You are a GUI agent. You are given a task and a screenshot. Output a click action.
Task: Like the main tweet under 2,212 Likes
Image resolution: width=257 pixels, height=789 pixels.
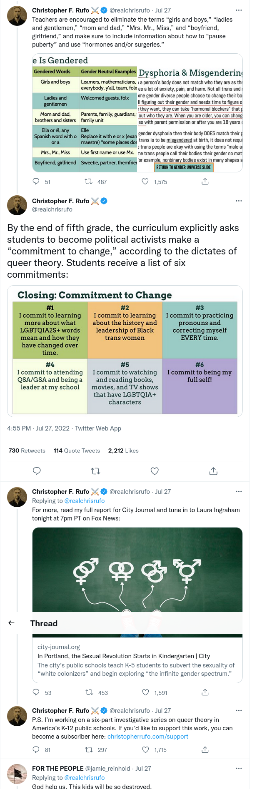point(155,471)
